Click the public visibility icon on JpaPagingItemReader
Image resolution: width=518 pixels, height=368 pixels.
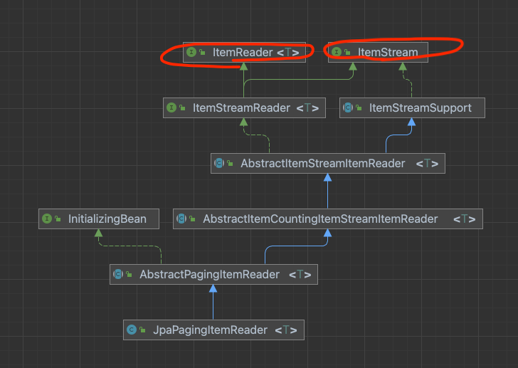(x=142, y=330)
